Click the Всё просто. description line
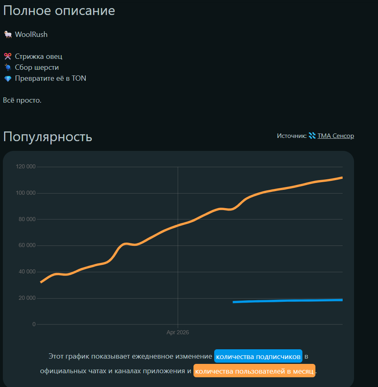 pyautogui.click(x=22, y=100)
